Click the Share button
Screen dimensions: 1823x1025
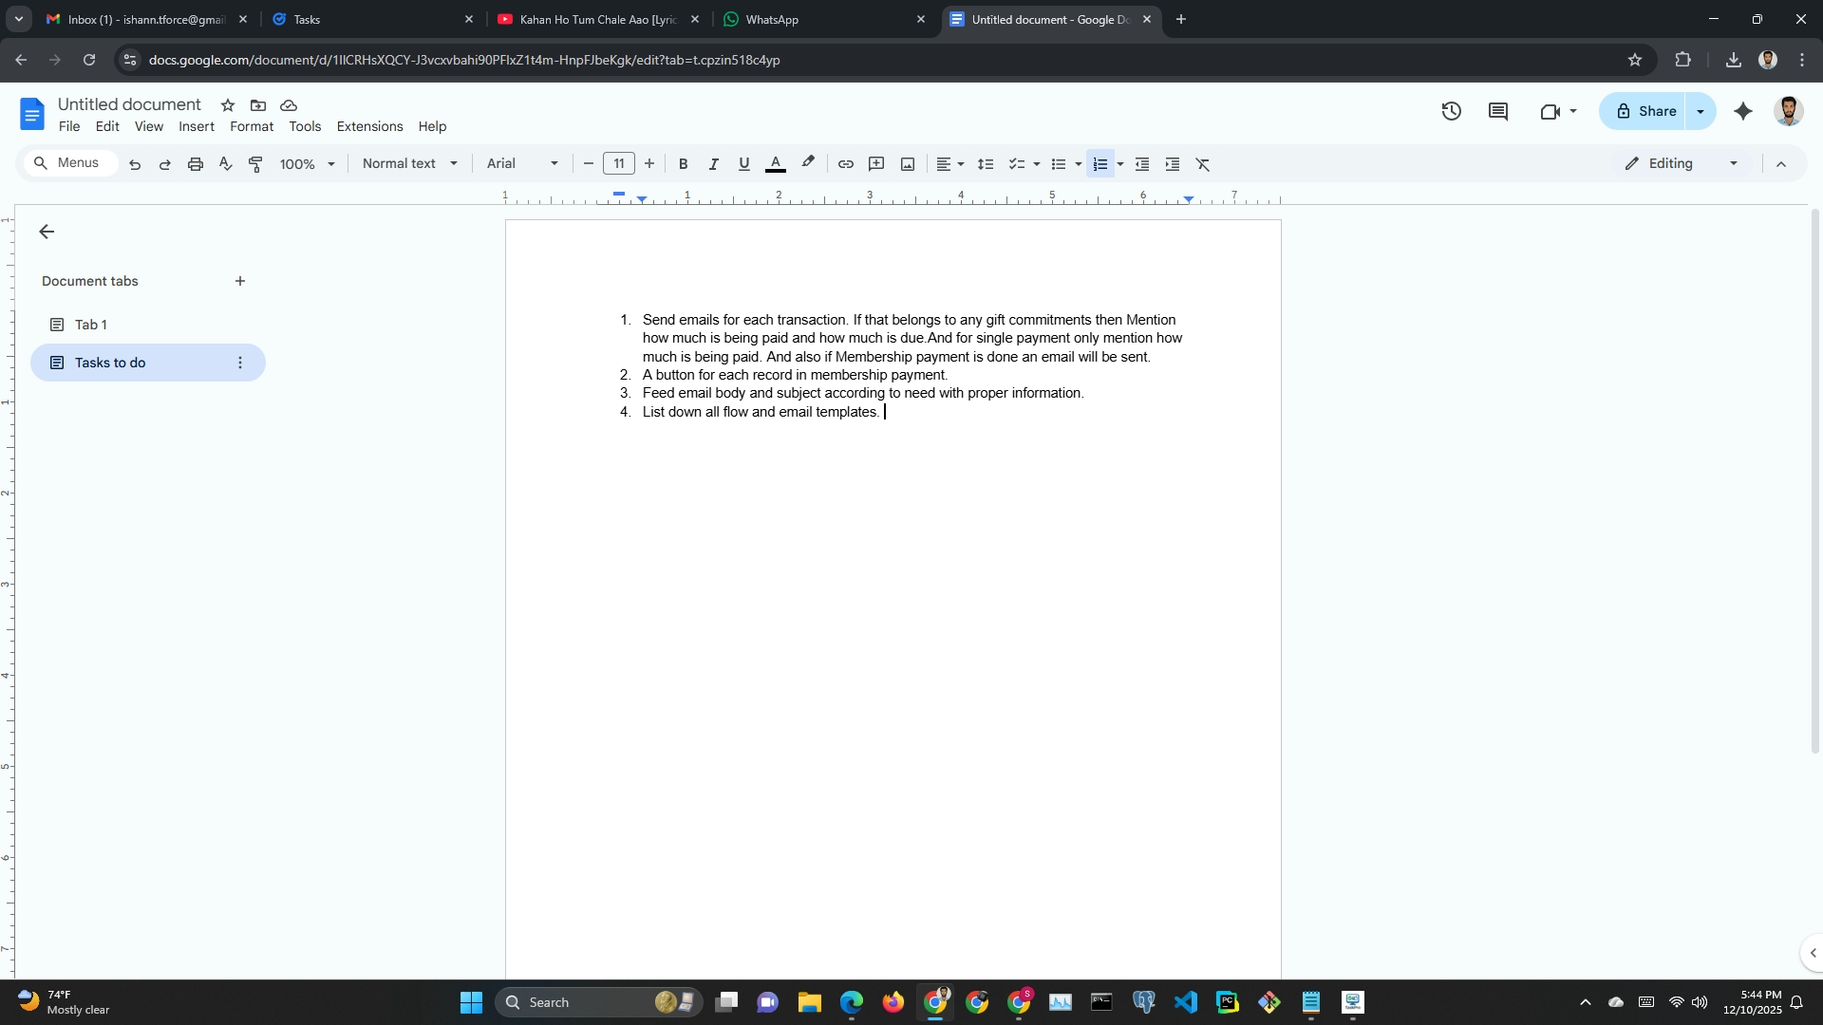click(1644, 111)
